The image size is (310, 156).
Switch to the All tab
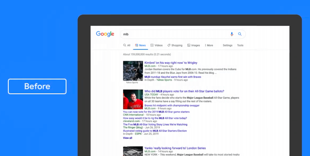click(127, 45)
